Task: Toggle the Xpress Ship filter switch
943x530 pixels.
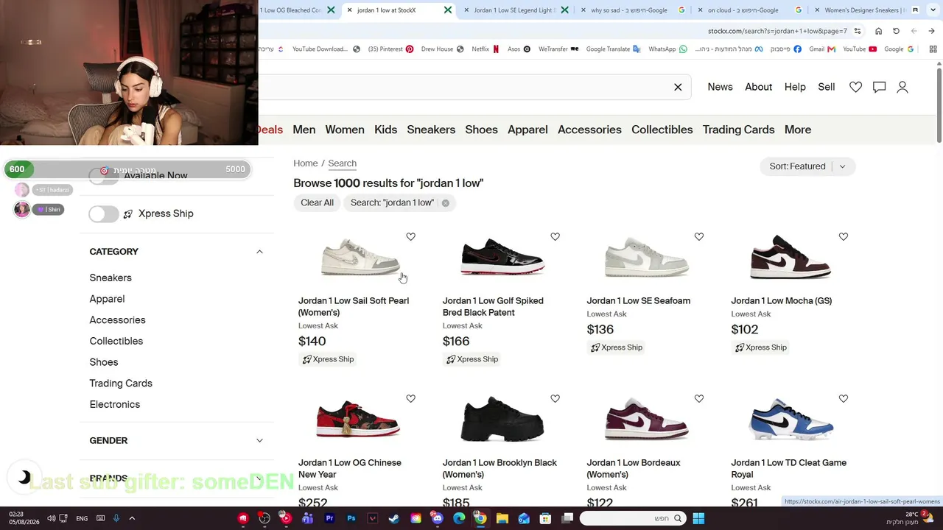Action: [104, 213]
